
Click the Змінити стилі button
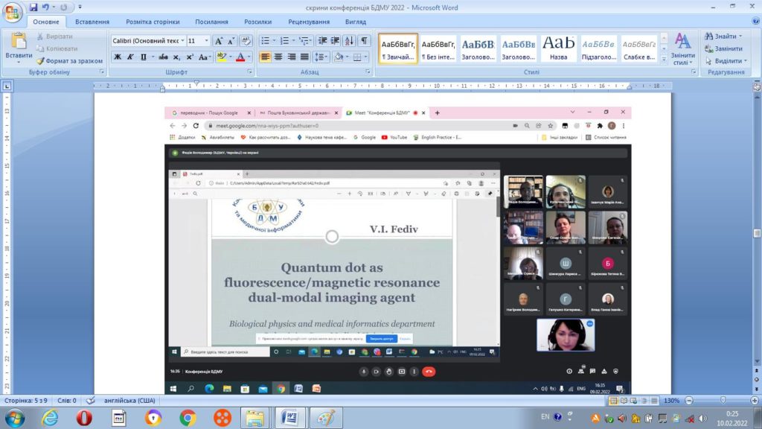tap(682, 49)
